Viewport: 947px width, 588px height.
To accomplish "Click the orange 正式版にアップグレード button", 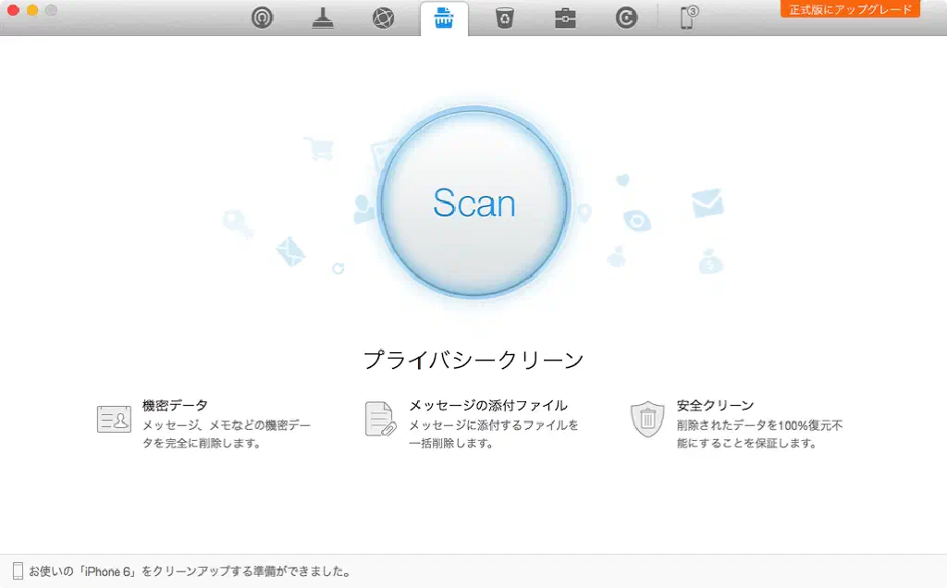I will pos(850,9).
